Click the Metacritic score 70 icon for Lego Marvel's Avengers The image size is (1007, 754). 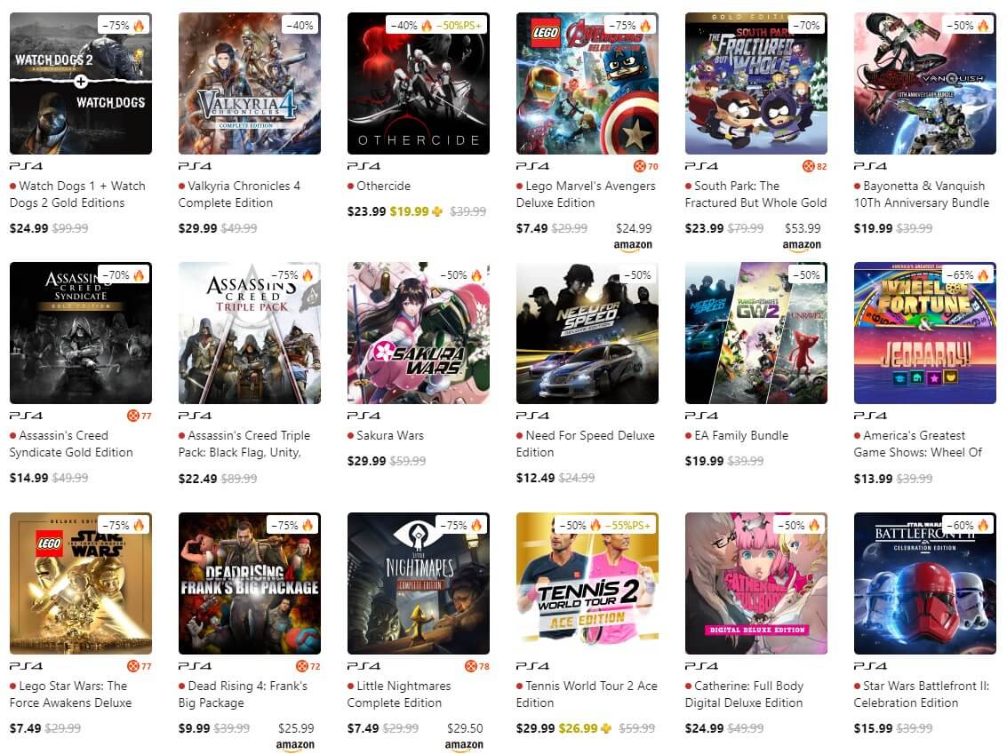pos(645,166)
